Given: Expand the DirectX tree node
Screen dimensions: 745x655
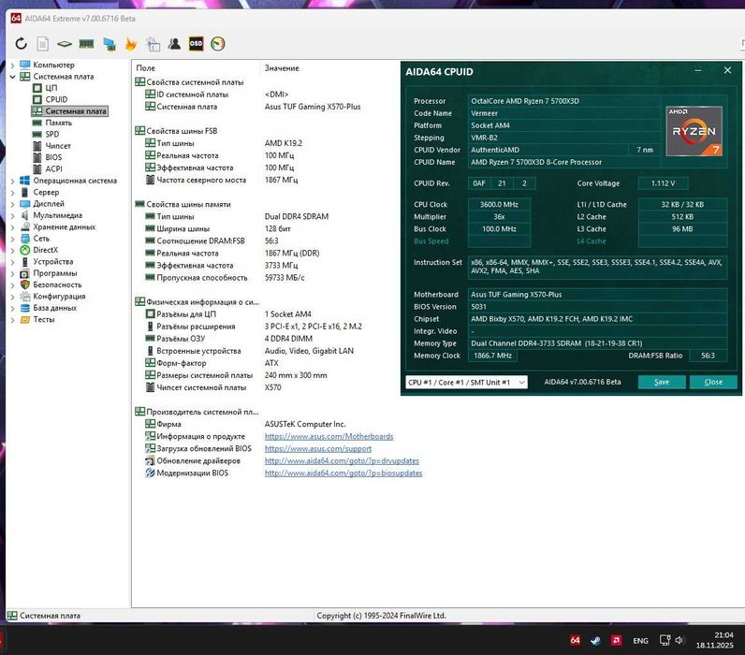Looking at the screenshot, I should tap(13, 250).
